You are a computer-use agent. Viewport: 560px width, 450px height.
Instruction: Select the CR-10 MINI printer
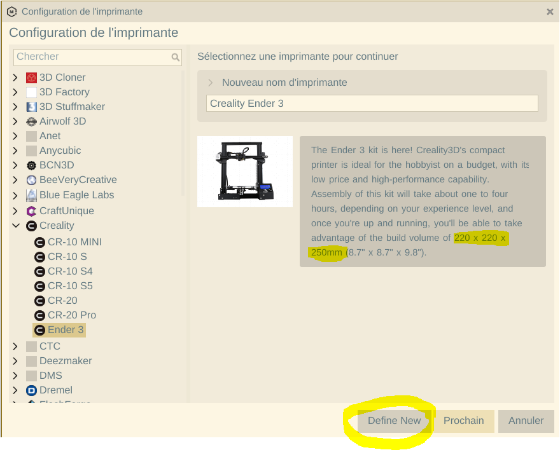(74, 242)
